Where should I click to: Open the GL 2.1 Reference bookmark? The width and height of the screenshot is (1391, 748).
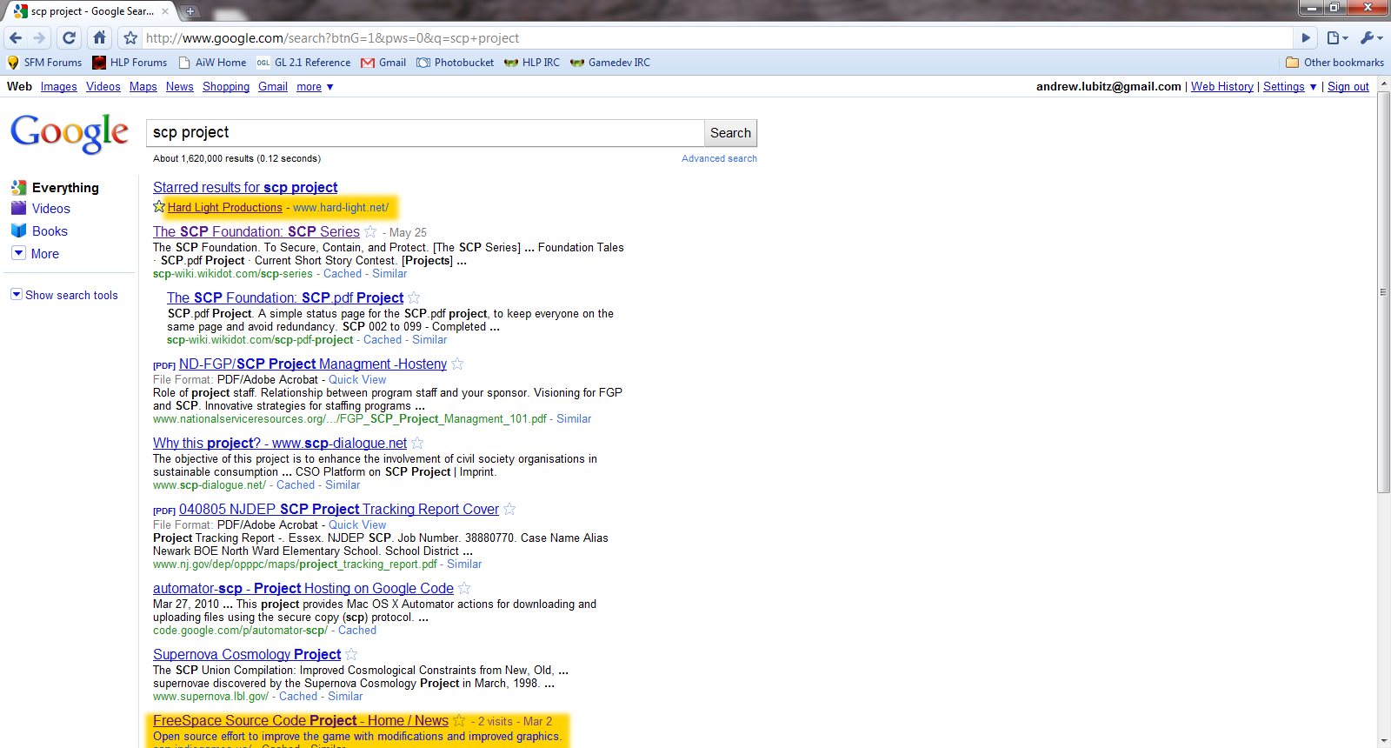point(303,63)
